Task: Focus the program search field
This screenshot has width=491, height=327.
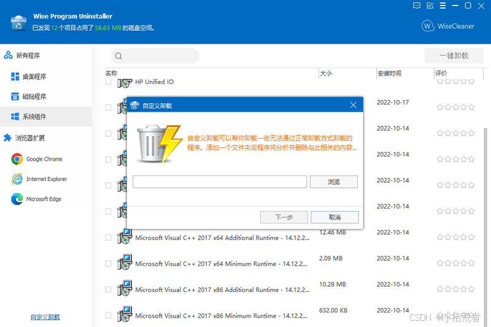Action: [x=155, y=56]
